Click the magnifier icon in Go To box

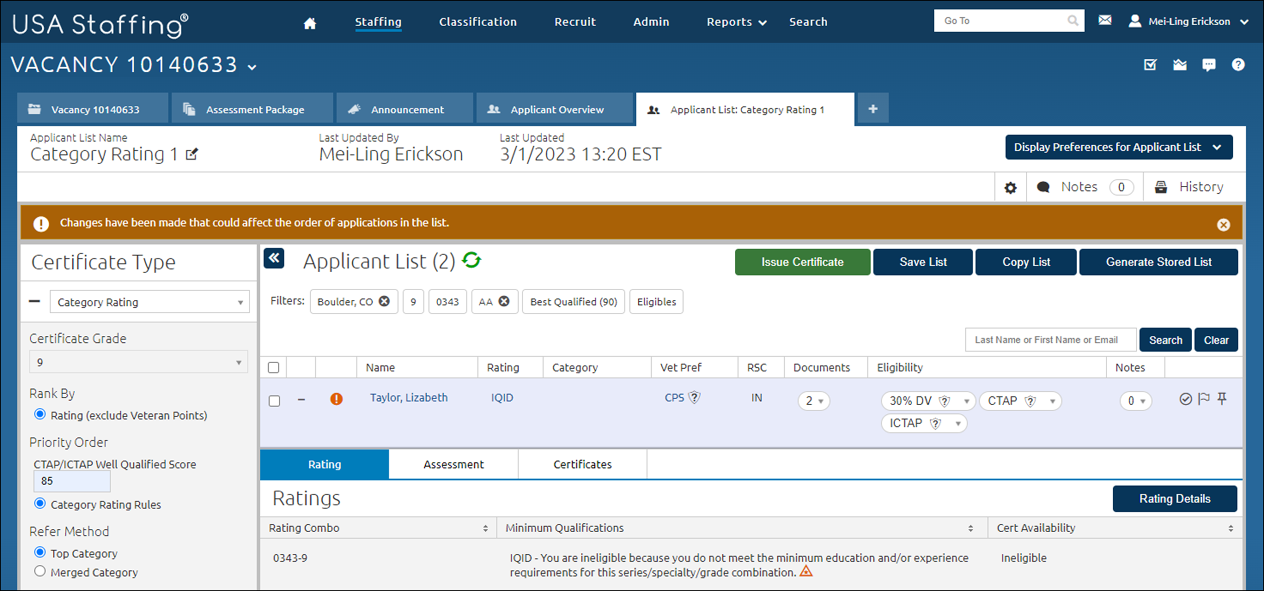tap(1073, 21)
